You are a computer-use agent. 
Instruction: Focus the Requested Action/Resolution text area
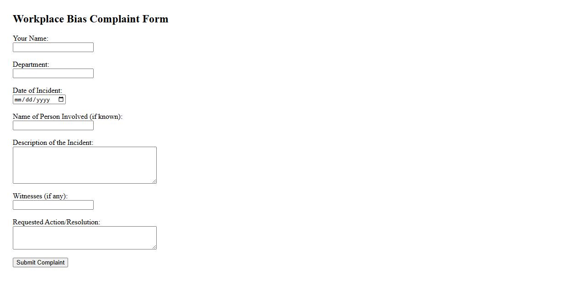(85, 238)
